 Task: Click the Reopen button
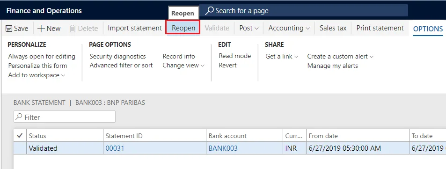click(x=183, y=28)
